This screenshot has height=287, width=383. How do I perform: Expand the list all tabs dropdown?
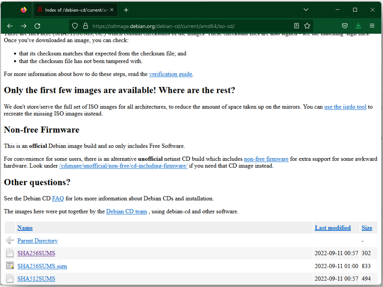[306, 10]
